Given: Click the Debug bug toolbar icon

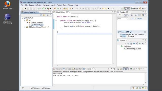Looking at the screenshot, I should point(38,9).
